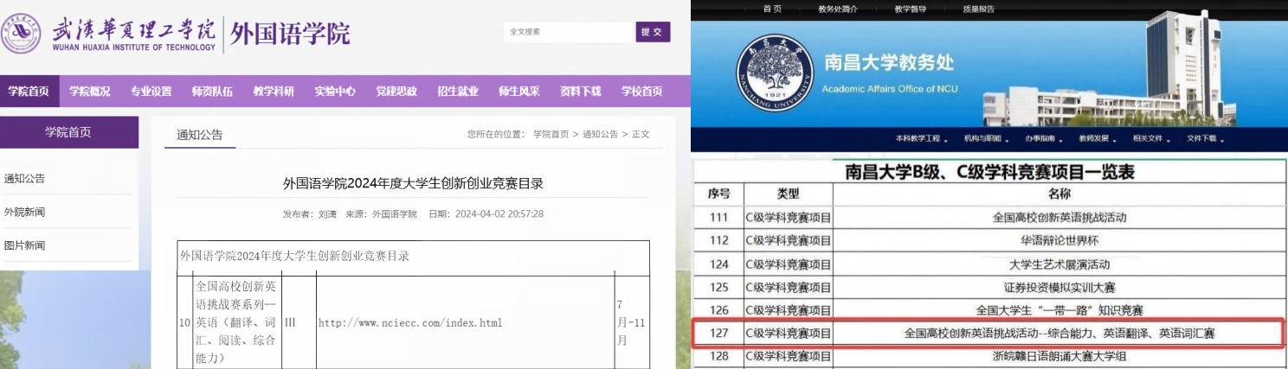The image size is (1288, 369).
Task: Expand the 办事指南 dropdown menu
Action: point(1043,138)
